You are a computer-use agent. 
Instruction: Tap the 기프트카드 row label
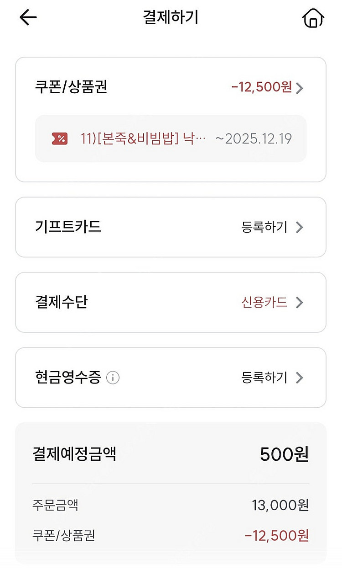(x=68, y=227)
